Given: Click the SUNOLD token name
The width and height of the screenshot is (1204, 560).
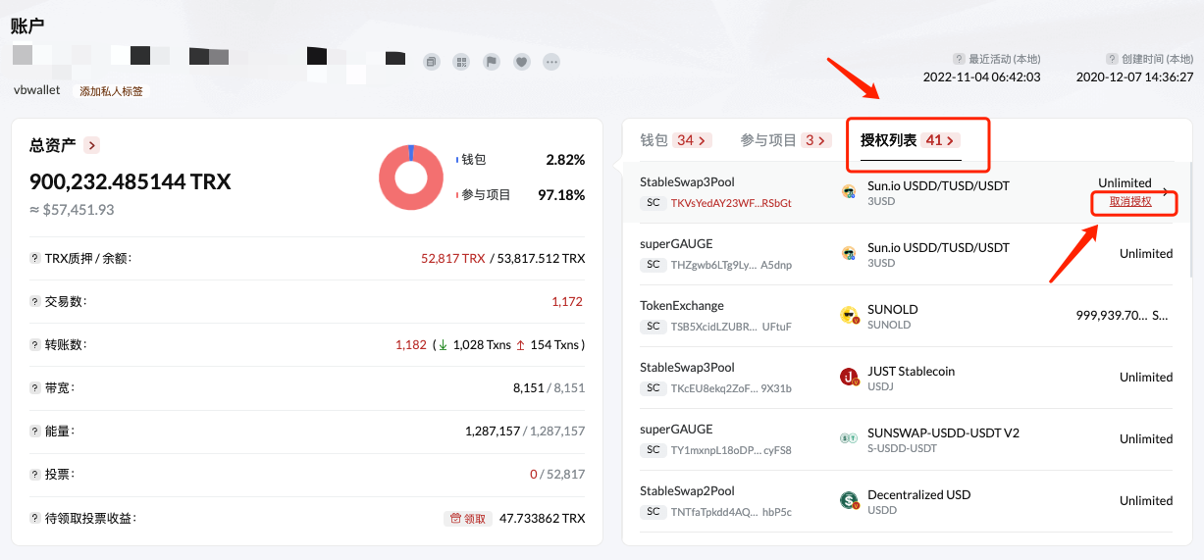Looking at the screenshot, I should 893,309.
